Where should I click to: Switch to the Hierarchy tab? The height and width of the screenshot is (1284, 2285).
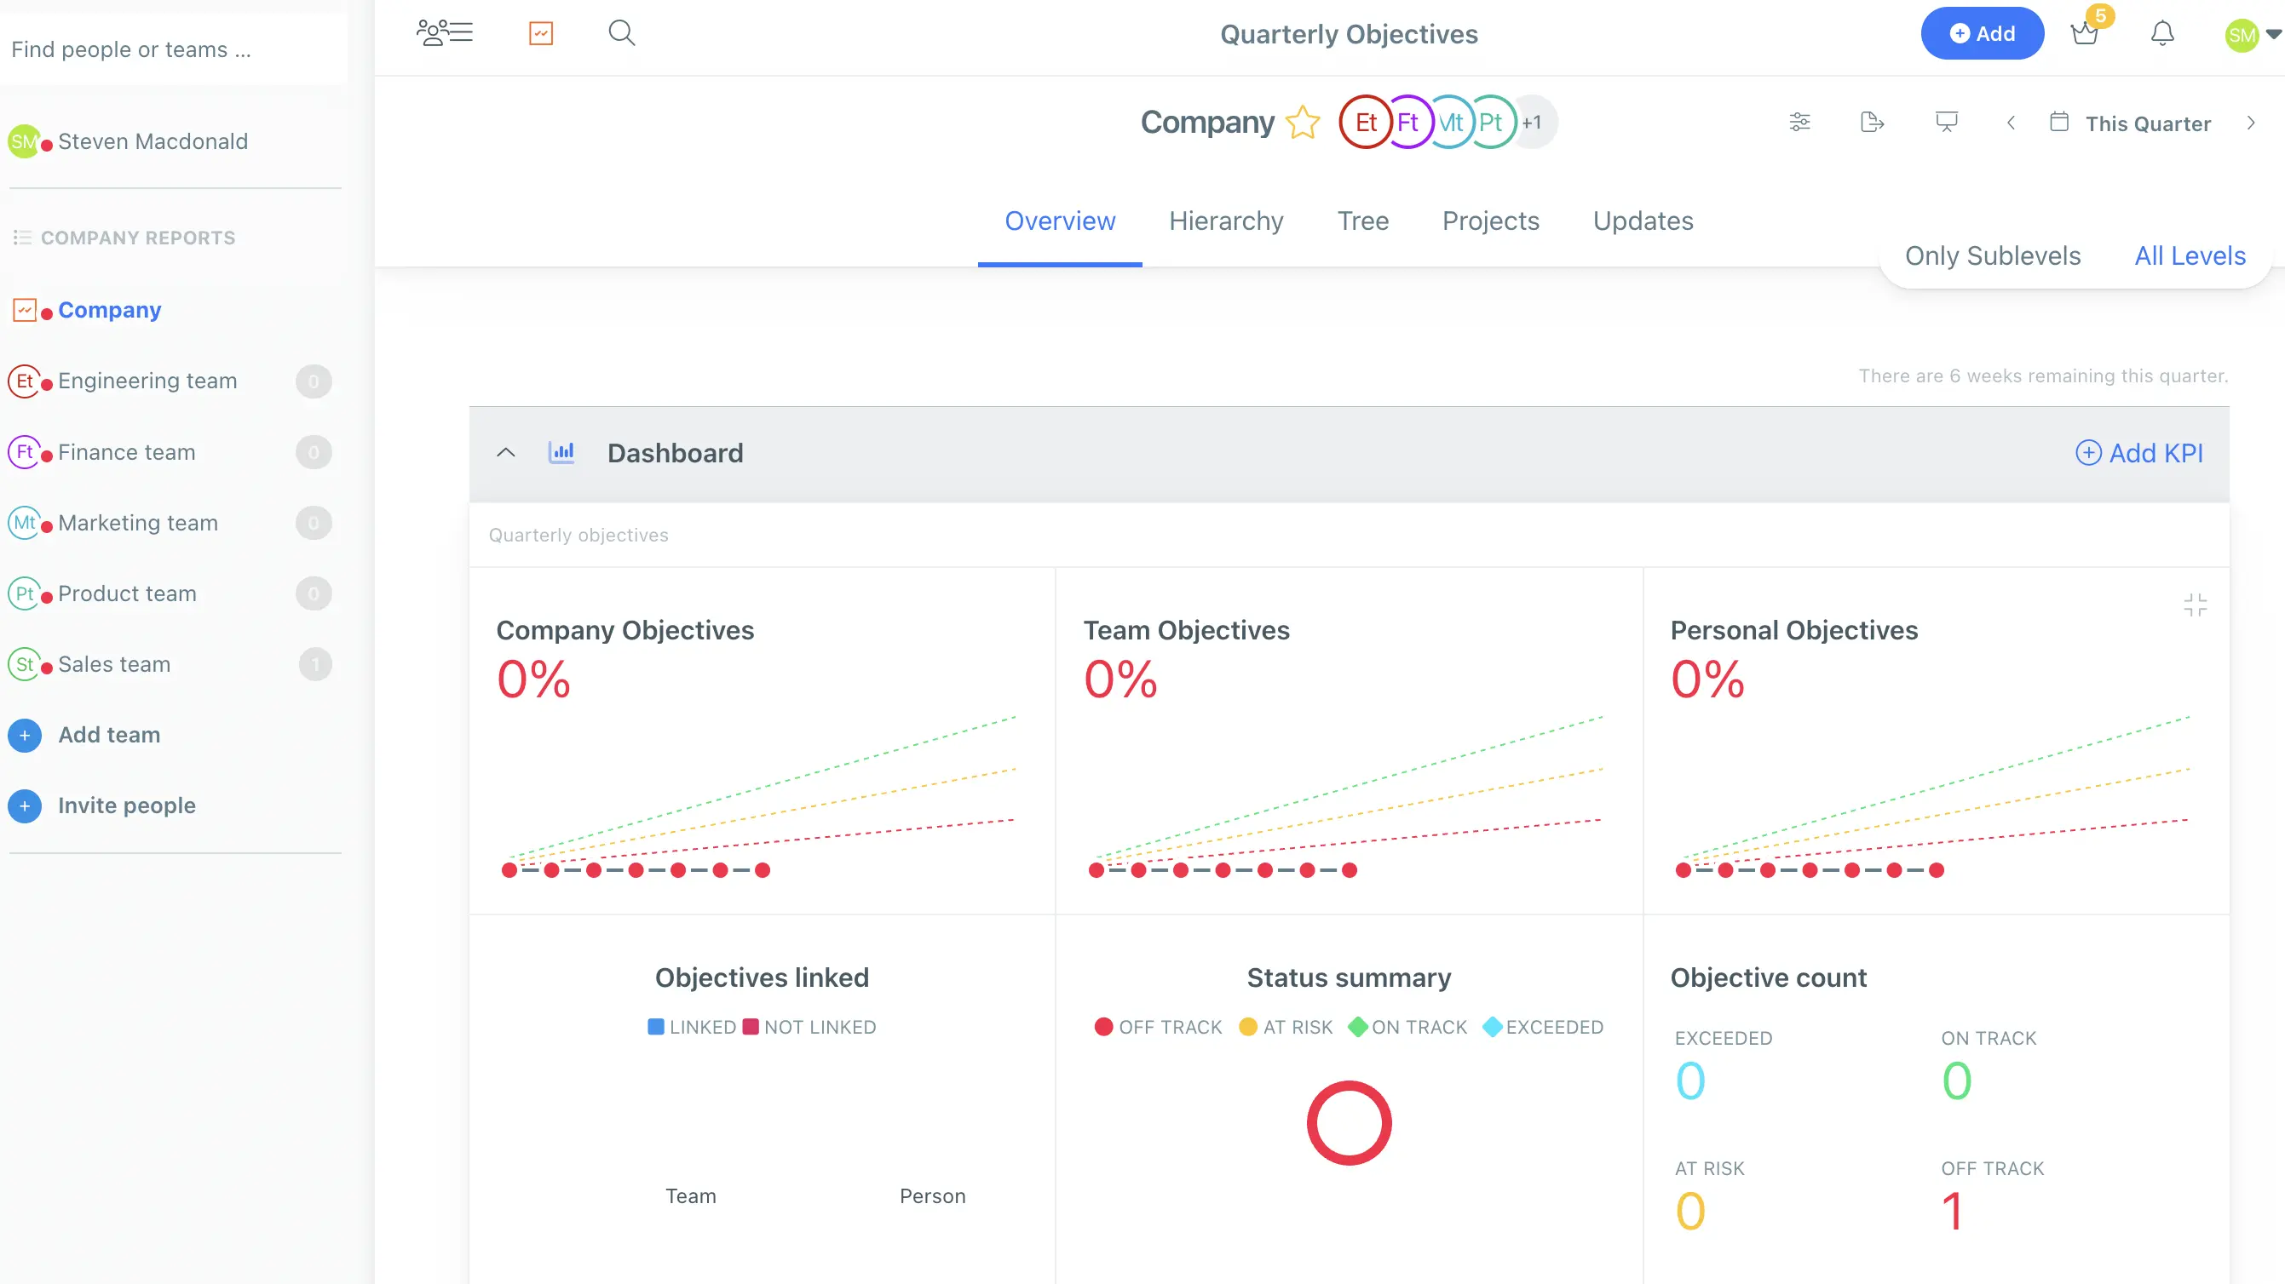coord(1226,221)
